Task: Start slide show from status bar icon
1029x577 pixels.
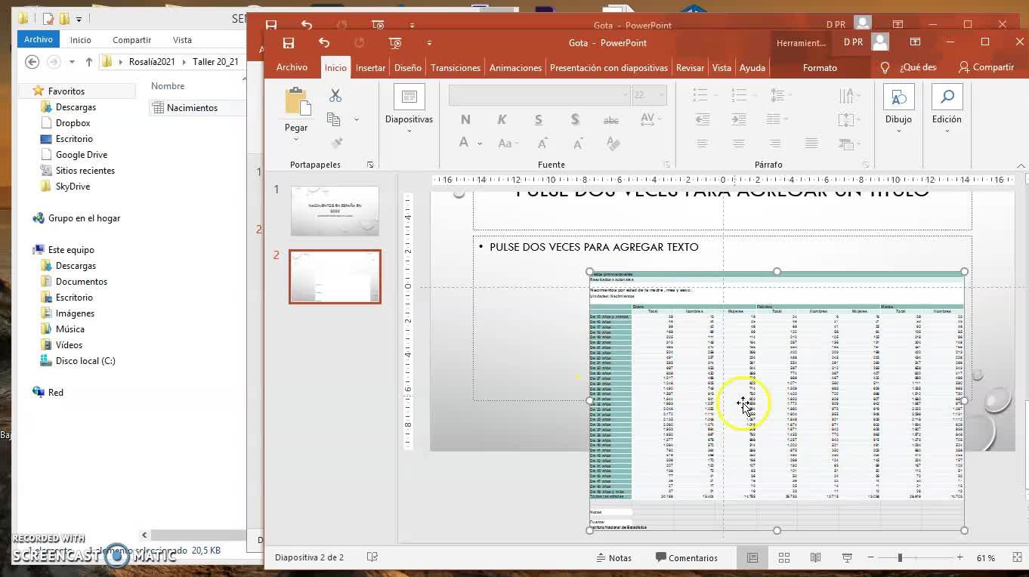Action: (x=847, y=558)
